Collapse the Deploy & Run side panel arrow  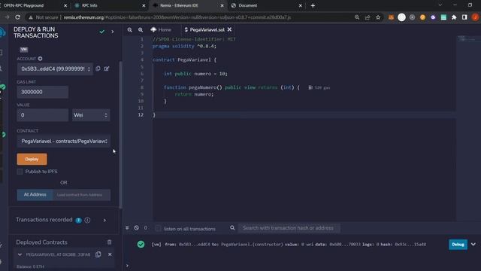[x=113, y=32]
